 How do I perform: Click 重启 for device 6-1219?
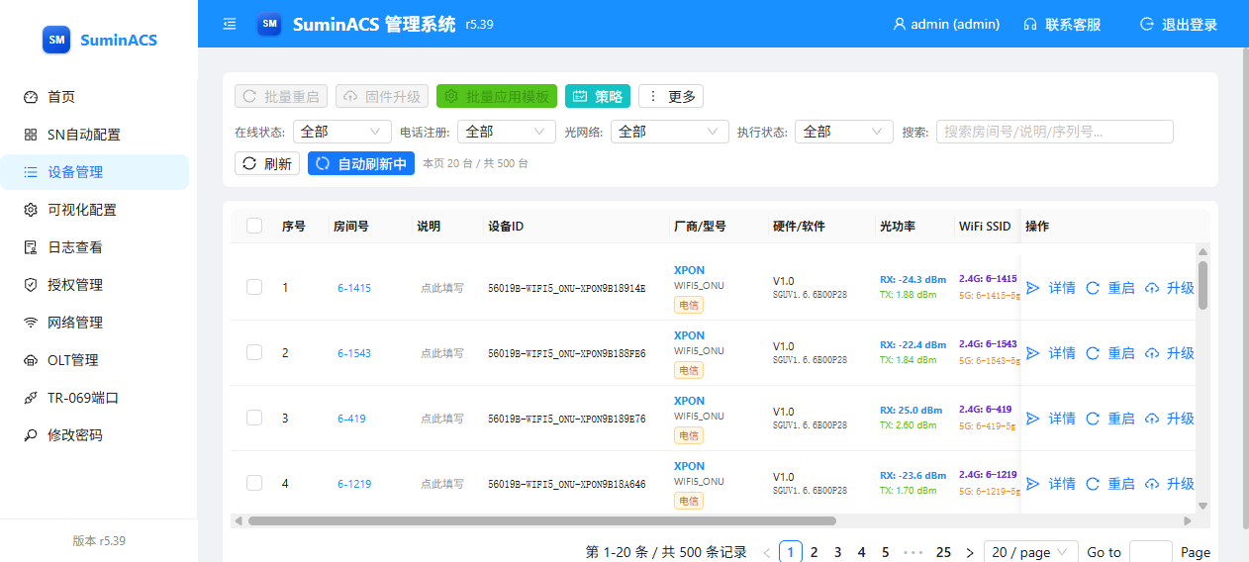pyautogui.click(x=1110, y=484)
